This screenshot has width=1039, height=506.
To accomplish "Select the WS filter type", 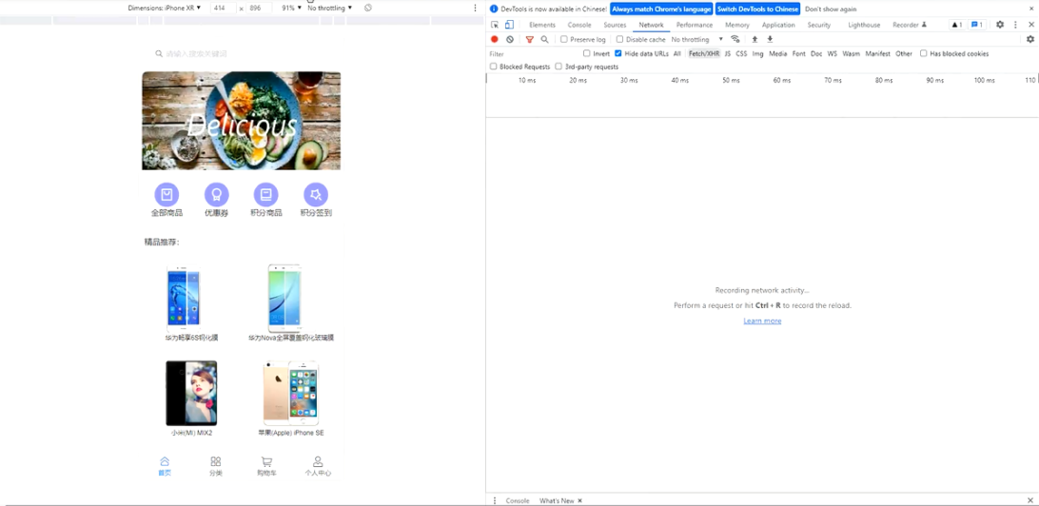I will pyautogui.click(x=833, y=53).
